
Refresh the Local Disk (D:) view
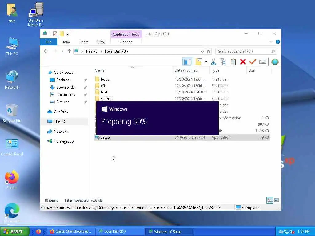click(209, 51)
